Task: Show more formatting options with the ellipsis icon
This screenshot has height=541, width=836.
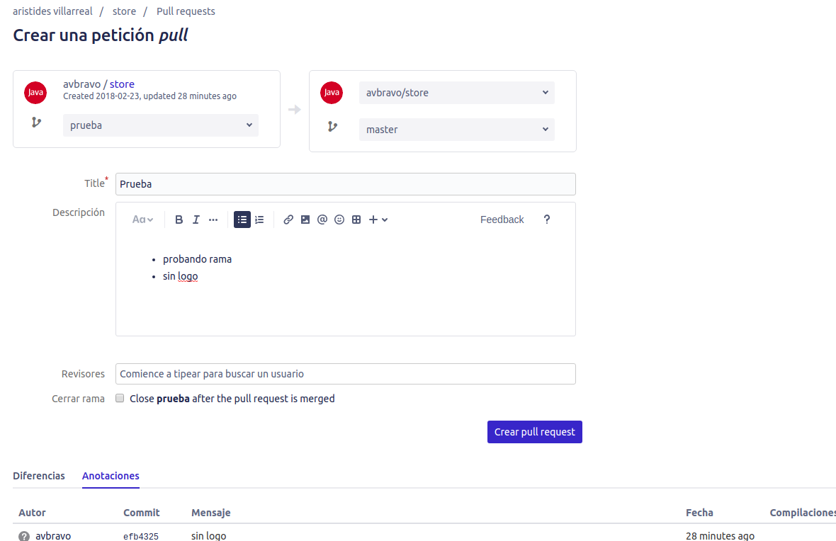Action: 213,220
